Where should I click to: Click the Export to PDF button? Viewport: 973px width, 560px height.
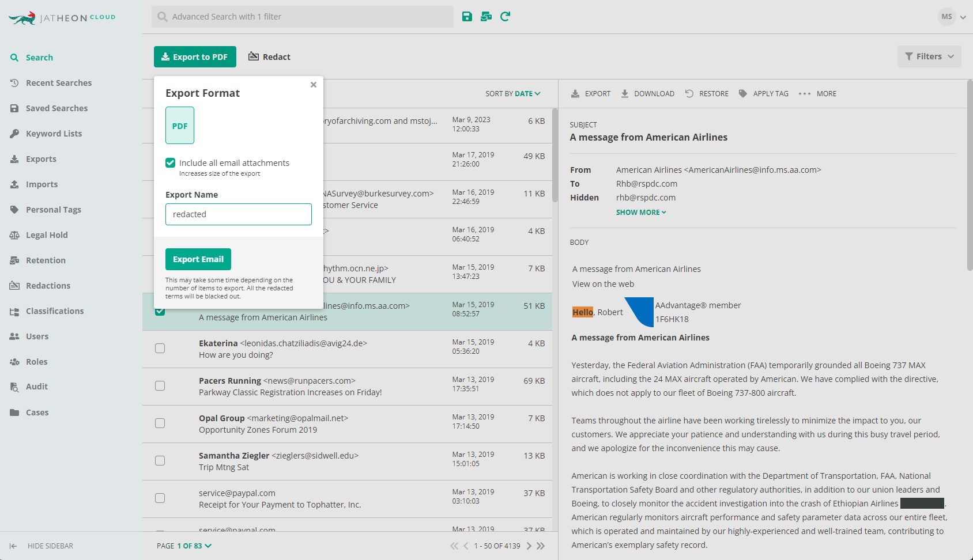pos(195,56)
